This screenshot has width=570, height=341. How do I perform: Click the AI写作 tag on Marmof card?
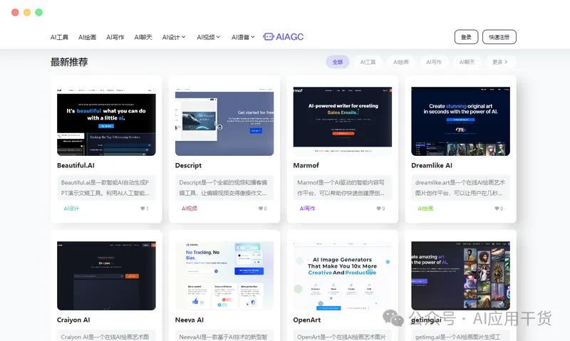point(308,209)
